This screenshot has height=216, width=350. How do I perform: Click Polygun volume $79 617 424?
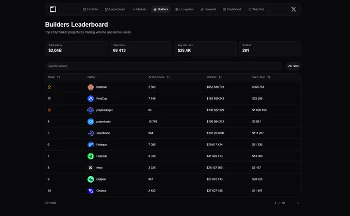(215, 145)
